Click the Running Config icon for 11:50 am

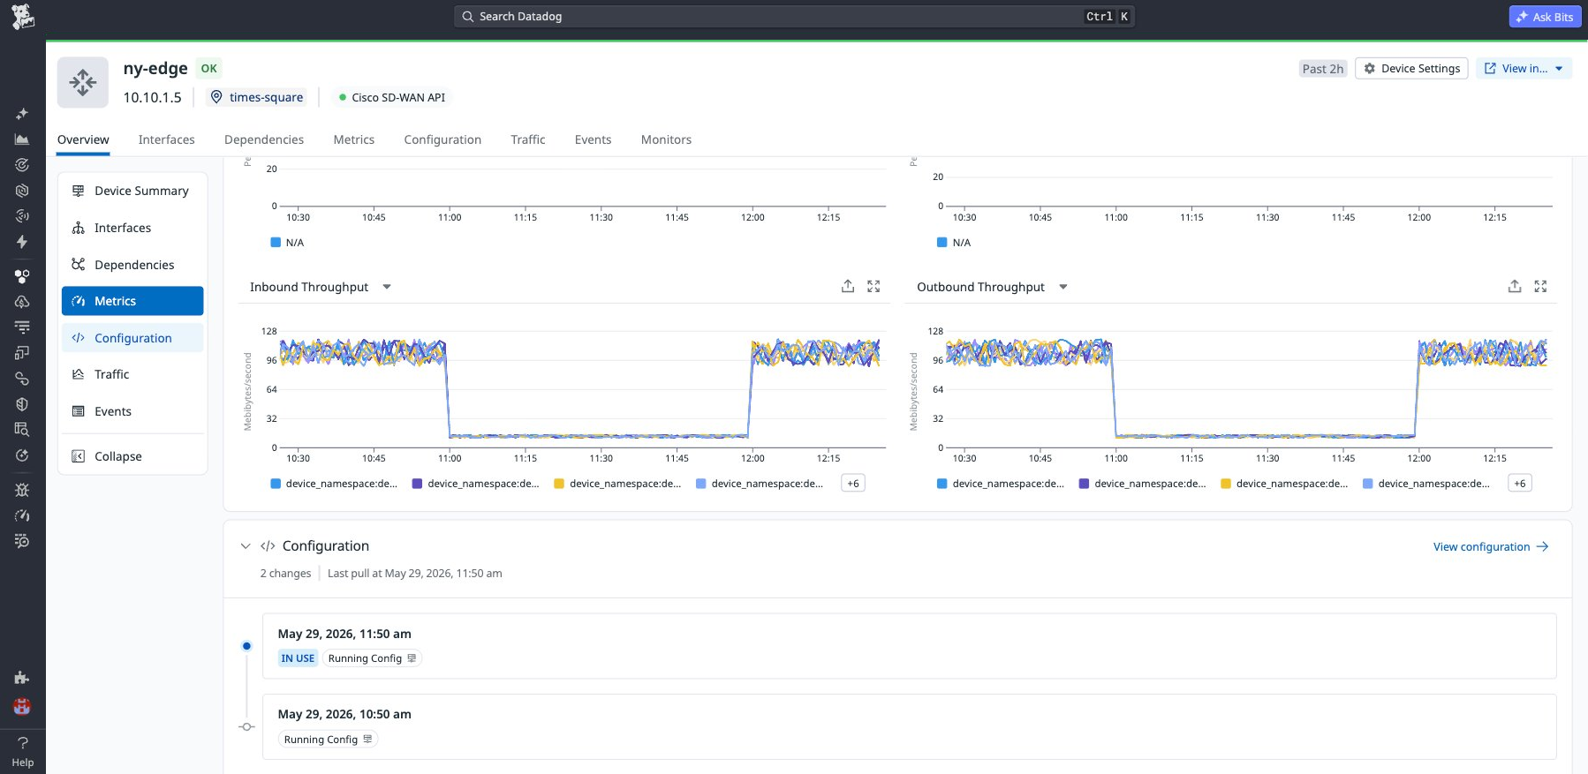[x=412, y=658]
